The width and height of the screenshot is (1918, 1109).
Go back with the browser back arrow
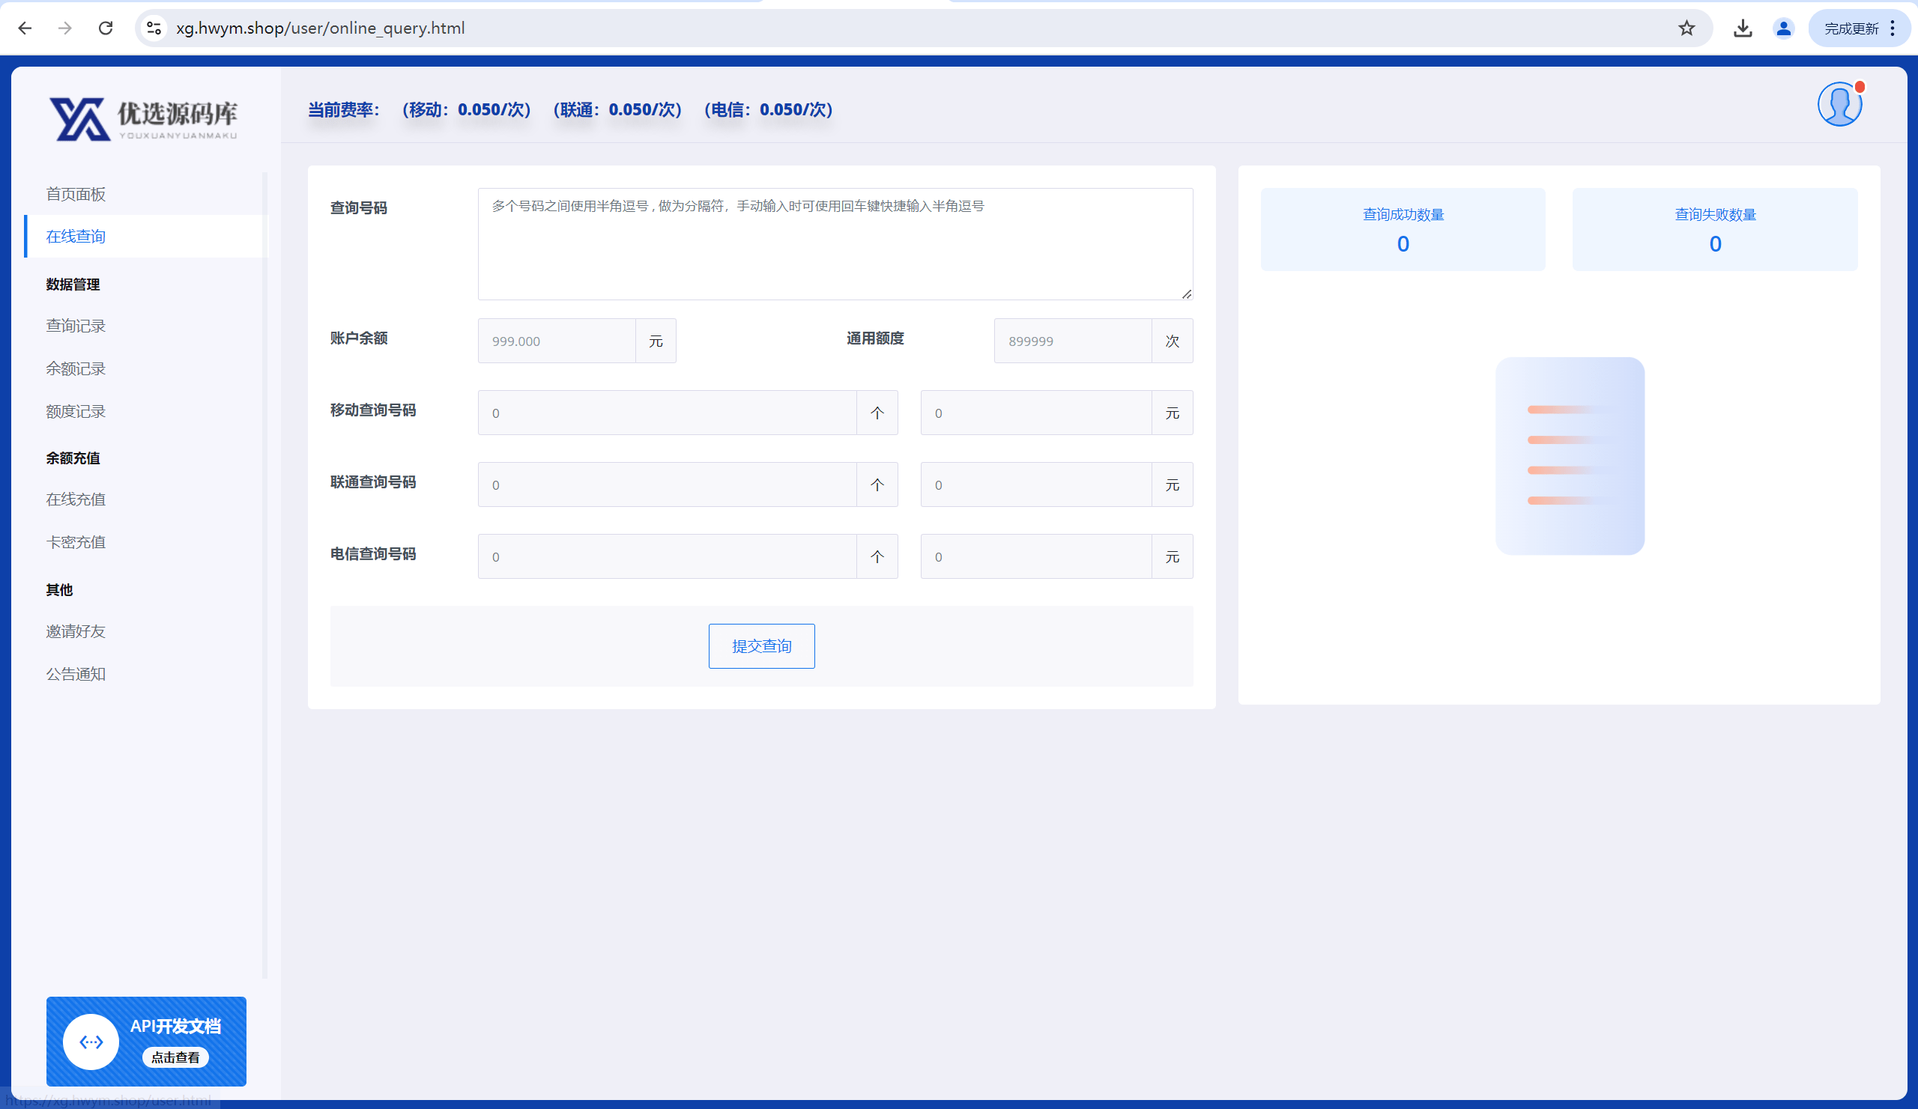(x=25, y=28)
